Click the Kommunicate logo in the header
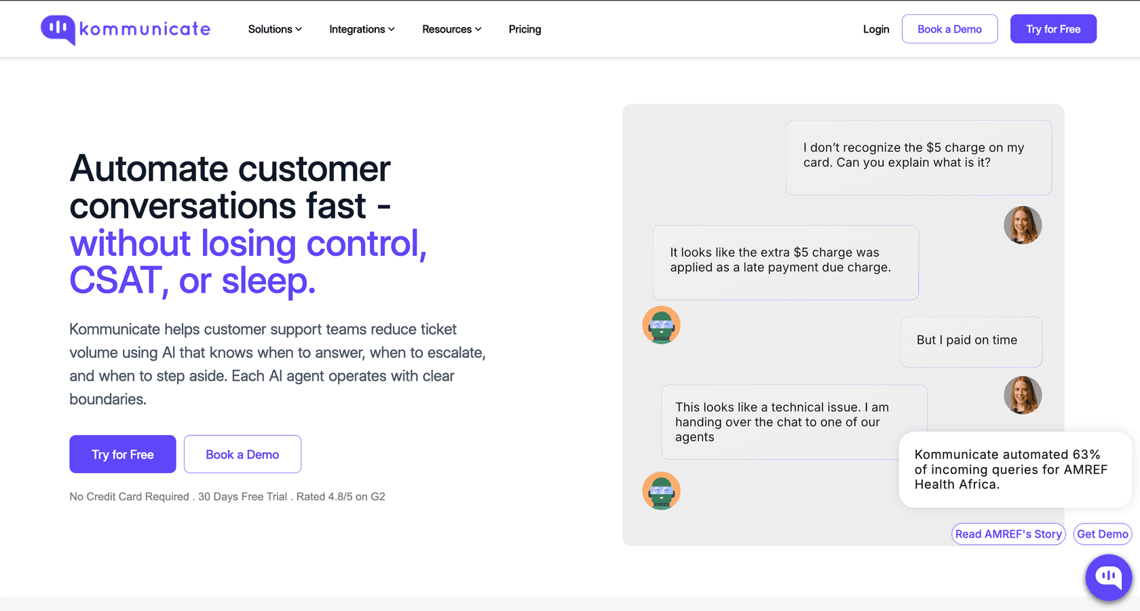 [x=126, y=29]
